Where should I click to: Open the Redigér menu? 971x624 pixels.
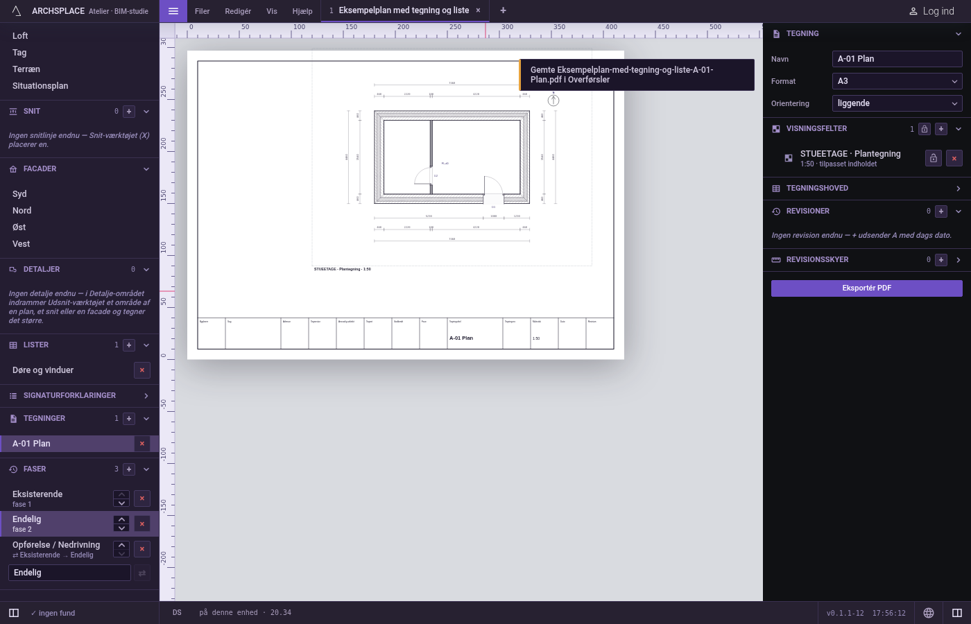tap(238, 11)
